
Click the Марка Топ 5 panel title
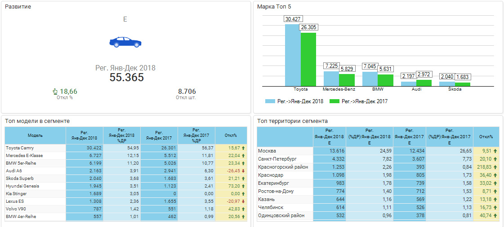pyautogui.click(x=274, y=6)
